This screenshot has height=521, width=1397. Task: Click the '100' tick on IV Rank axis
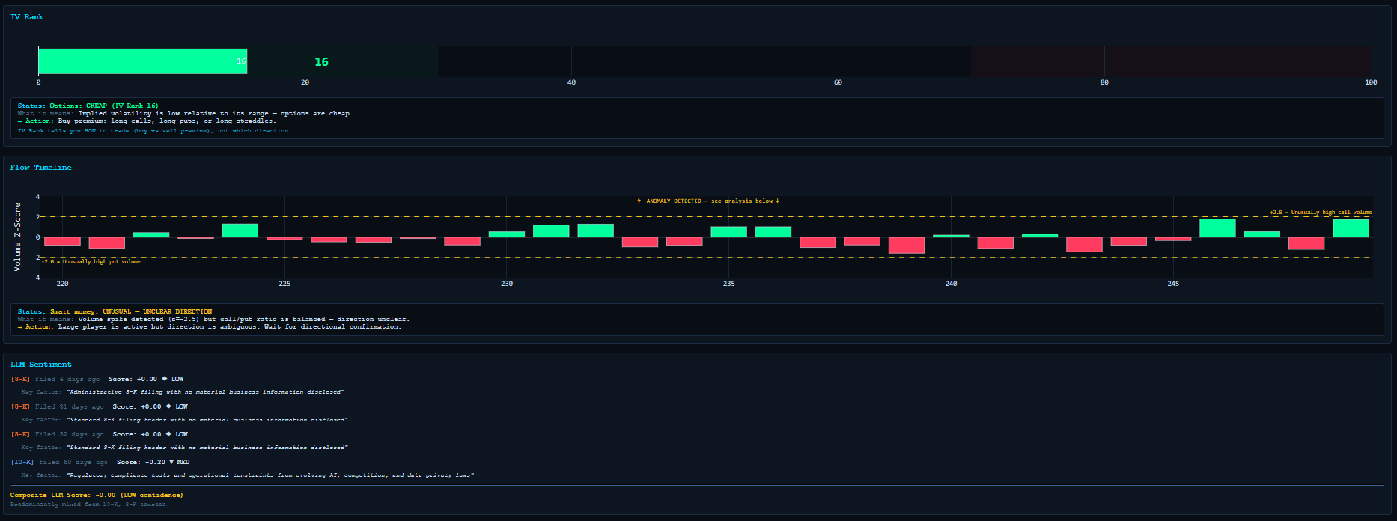1371,82
